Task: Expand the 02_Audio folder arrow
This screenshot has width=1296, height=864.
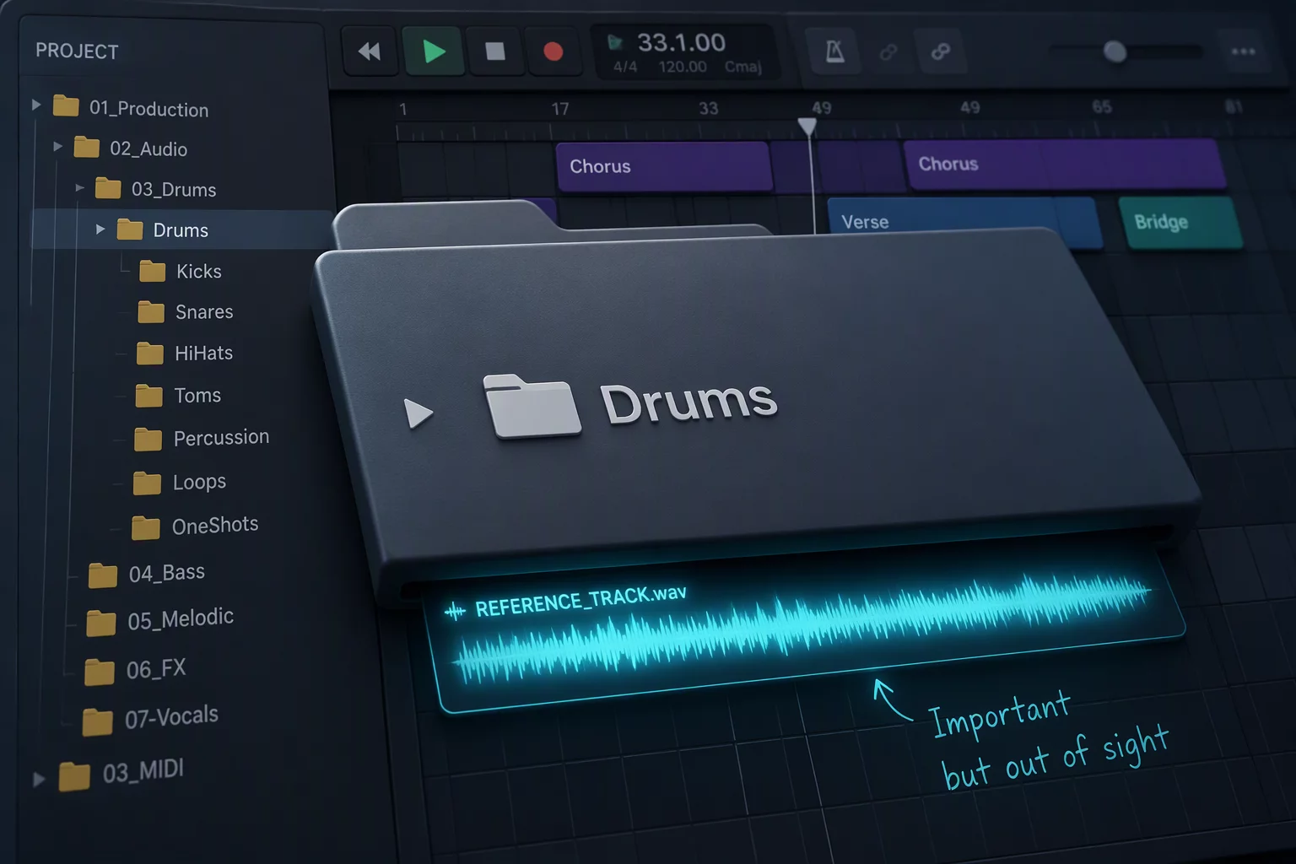Action: coord(57,146)
